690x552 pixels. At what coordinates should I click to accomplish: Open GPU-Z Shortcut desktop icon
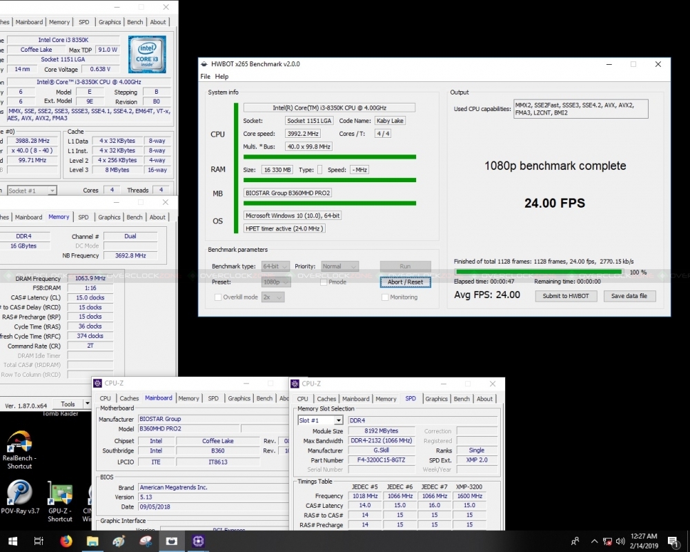[60, 502]
